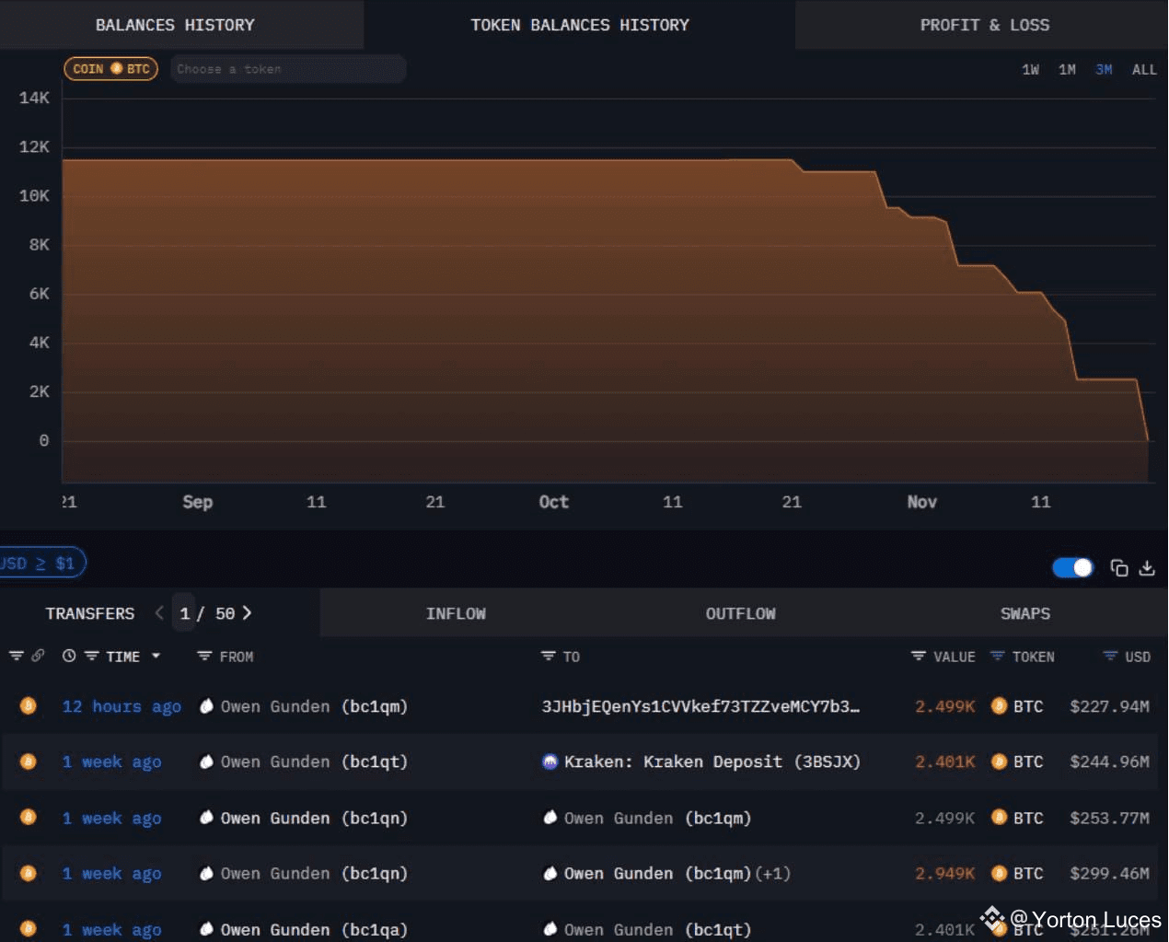Switch chart range to ALL

pos(1144,70)
